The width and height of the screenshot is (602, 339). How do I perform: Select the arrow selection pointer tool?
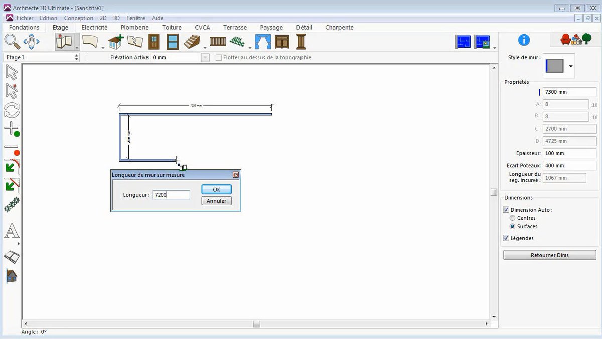(12, 72)
